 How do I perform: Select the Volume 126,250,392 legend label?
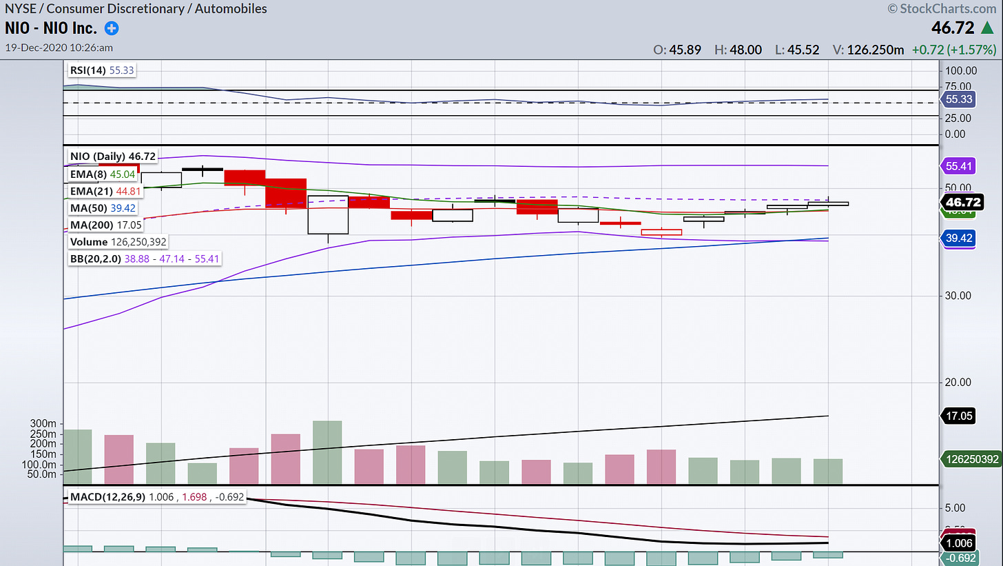(118, 242)
